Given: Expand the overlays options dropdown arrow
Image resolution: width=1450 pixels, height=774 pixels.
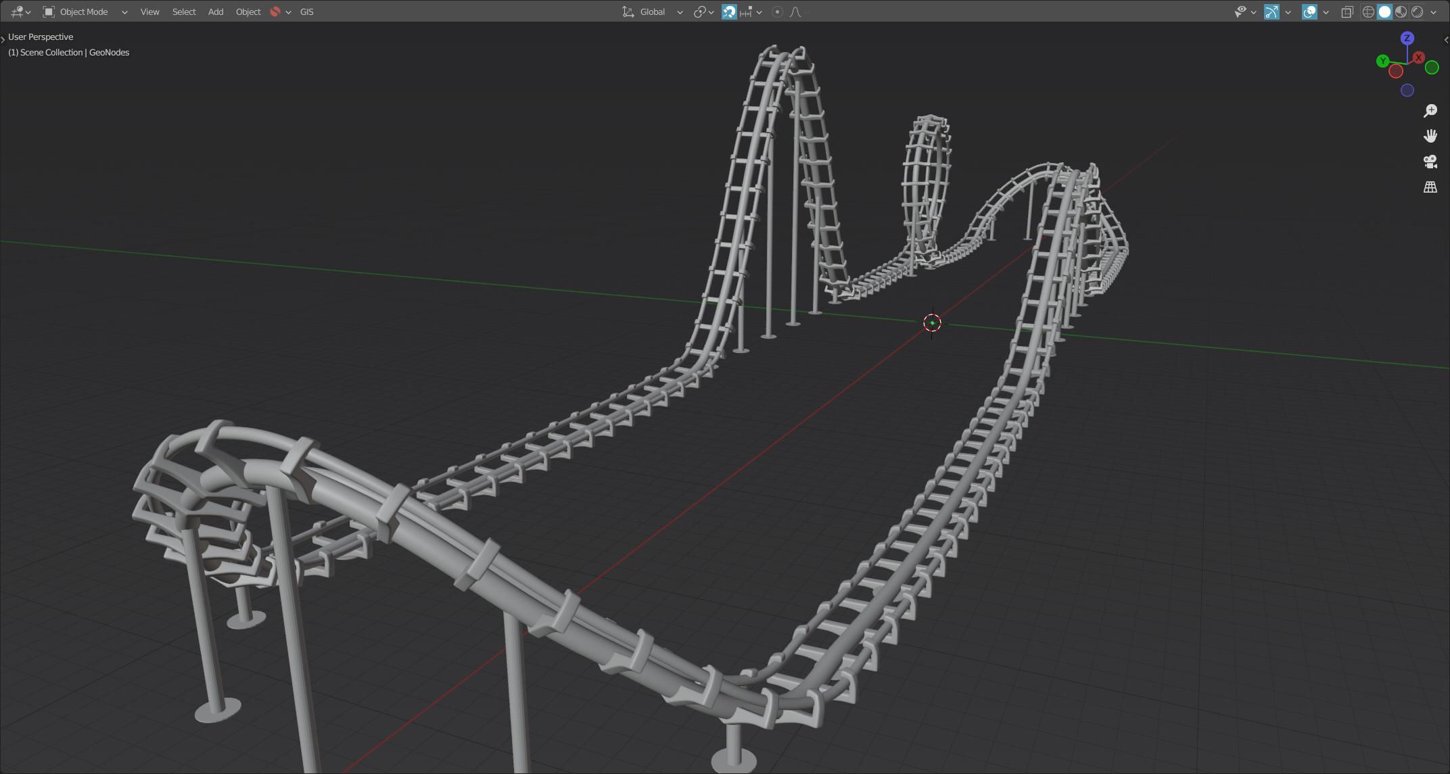Looking at the screenshot, I should click(x=1326, y=12).
